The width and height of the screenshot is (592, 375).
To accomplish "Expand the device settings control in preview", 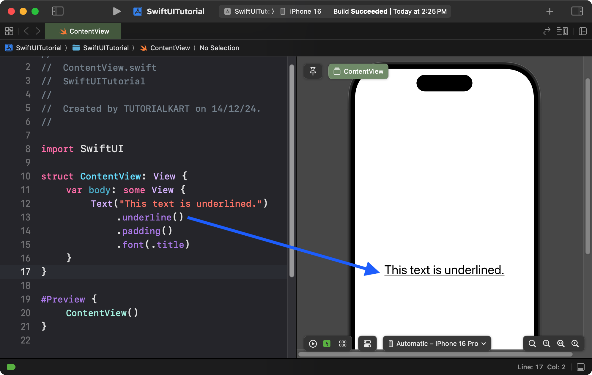I will tap(367, 344).
